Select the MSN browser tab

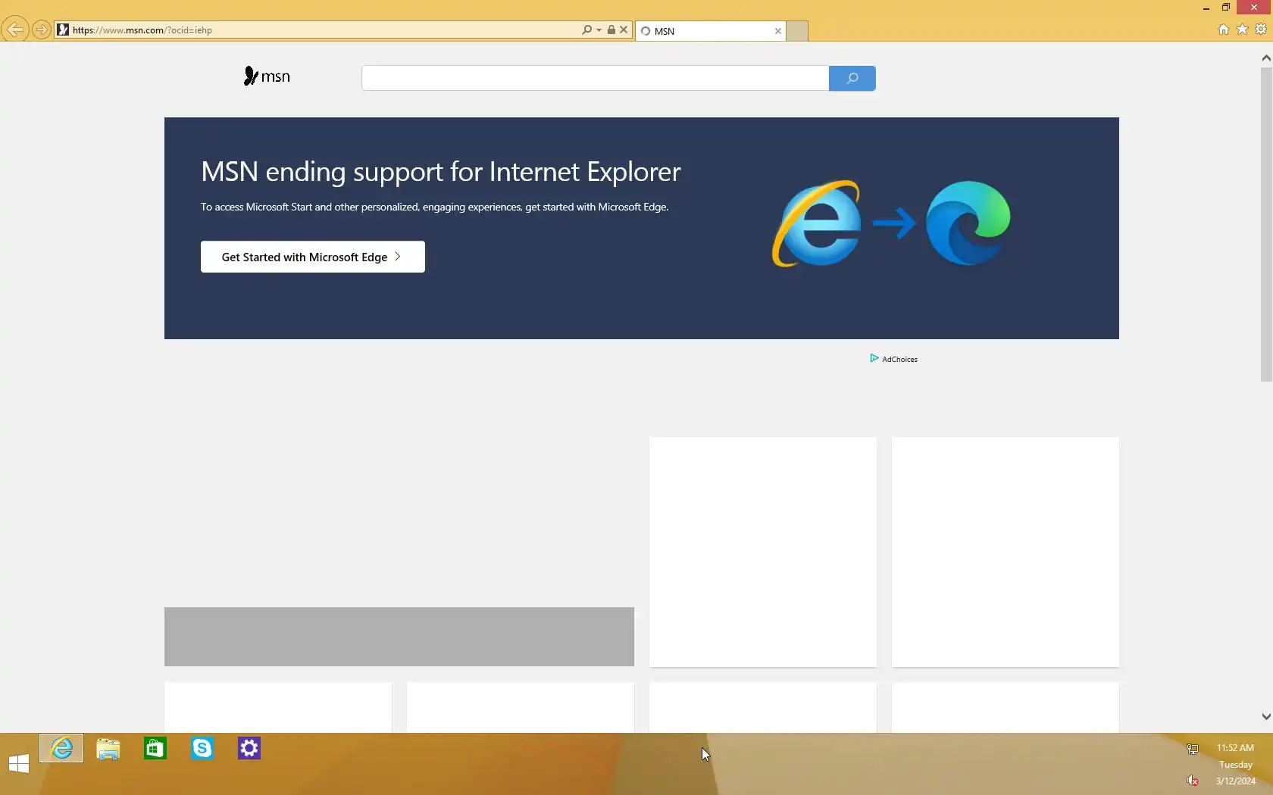pos(710,31)
